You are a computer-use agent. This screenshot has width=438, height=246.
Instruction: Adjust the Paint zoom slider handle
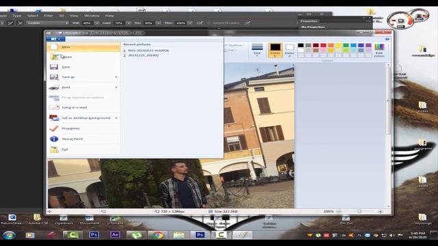pyautogui.click(x=359, y=211)
